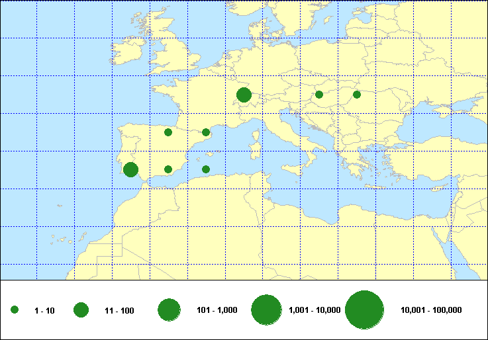Click the "11 - 100" legend label
This screenshot has width=488, height=340.
119,310
